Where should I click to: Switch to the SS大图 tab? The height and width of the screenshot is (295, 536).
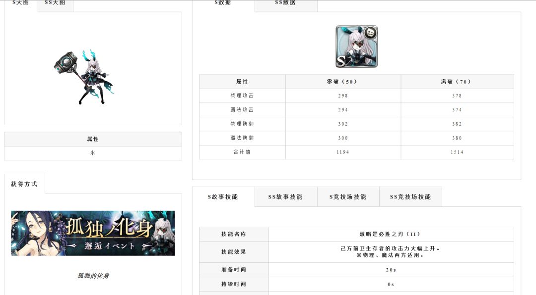56,5
